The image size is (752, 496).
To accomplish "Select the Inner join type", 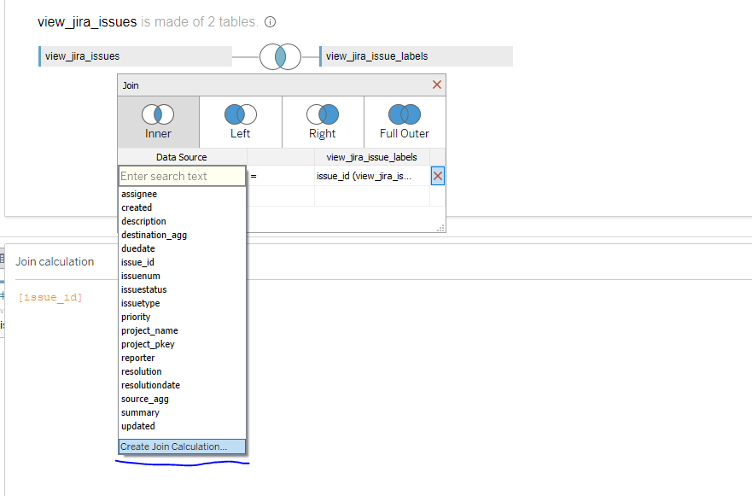I will click(x=158, y=122).
